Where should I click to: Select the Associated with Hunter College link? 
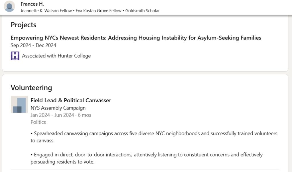click(x=56, y=56)
